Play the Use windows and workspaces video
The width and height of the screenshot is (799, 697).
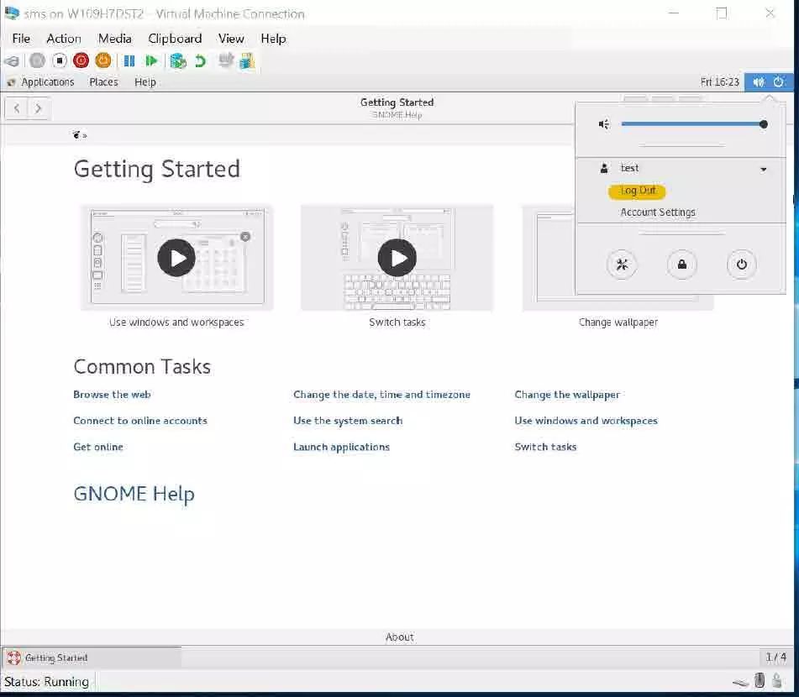pyautogui.click(x=176, y=258)
